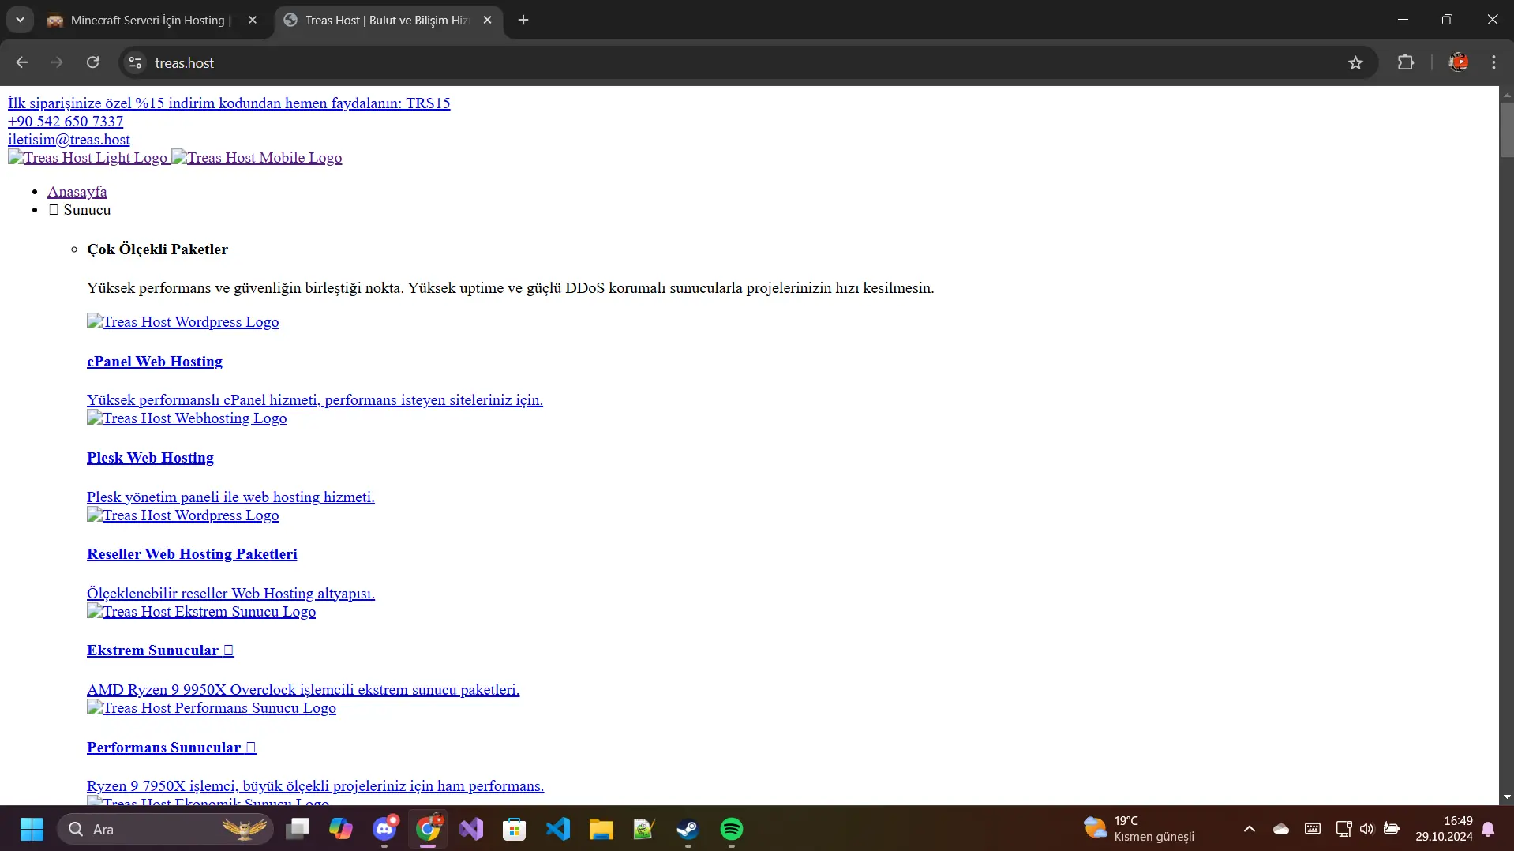
Task: Open Chrome three-dot menu
Action: [1493, 62]
